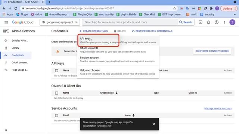Click Create Credentials
Viewport: 239px width, 134px height.
point(93,31)
